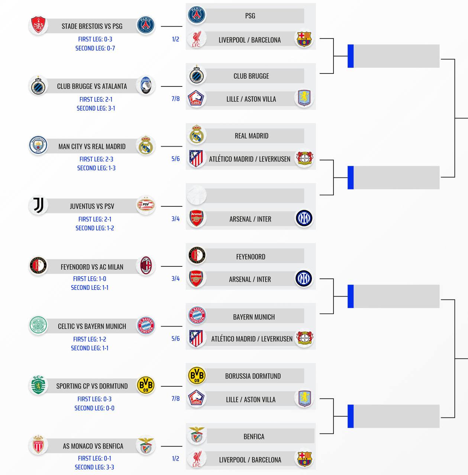This screenshot has width=468, height=475.
Task: Click the PSV Eindhoven badge
Action: 145,205
